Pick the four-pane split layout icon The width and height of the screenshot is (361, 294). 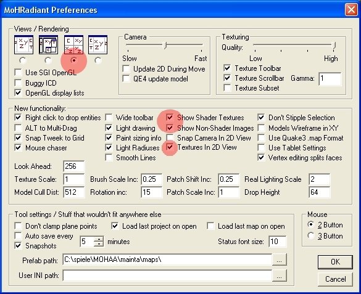[73, 44]
